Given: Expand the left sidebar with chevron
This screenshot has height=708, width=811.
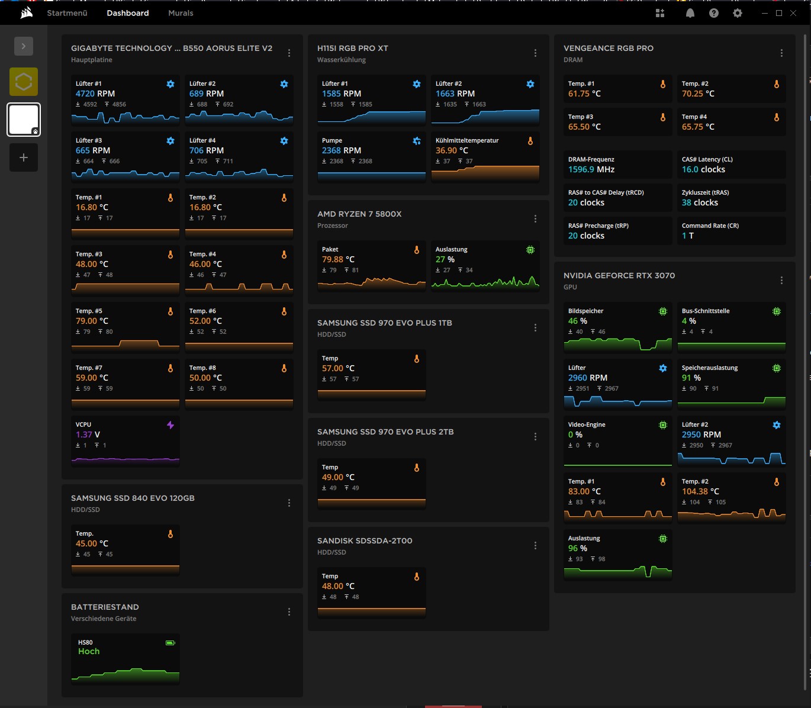Looking at the screenshot, I should click(x=24, y=46).
